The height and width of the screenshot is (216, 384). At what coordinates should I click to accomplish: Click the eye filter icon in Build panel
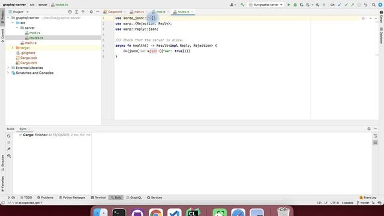(9, 156)
